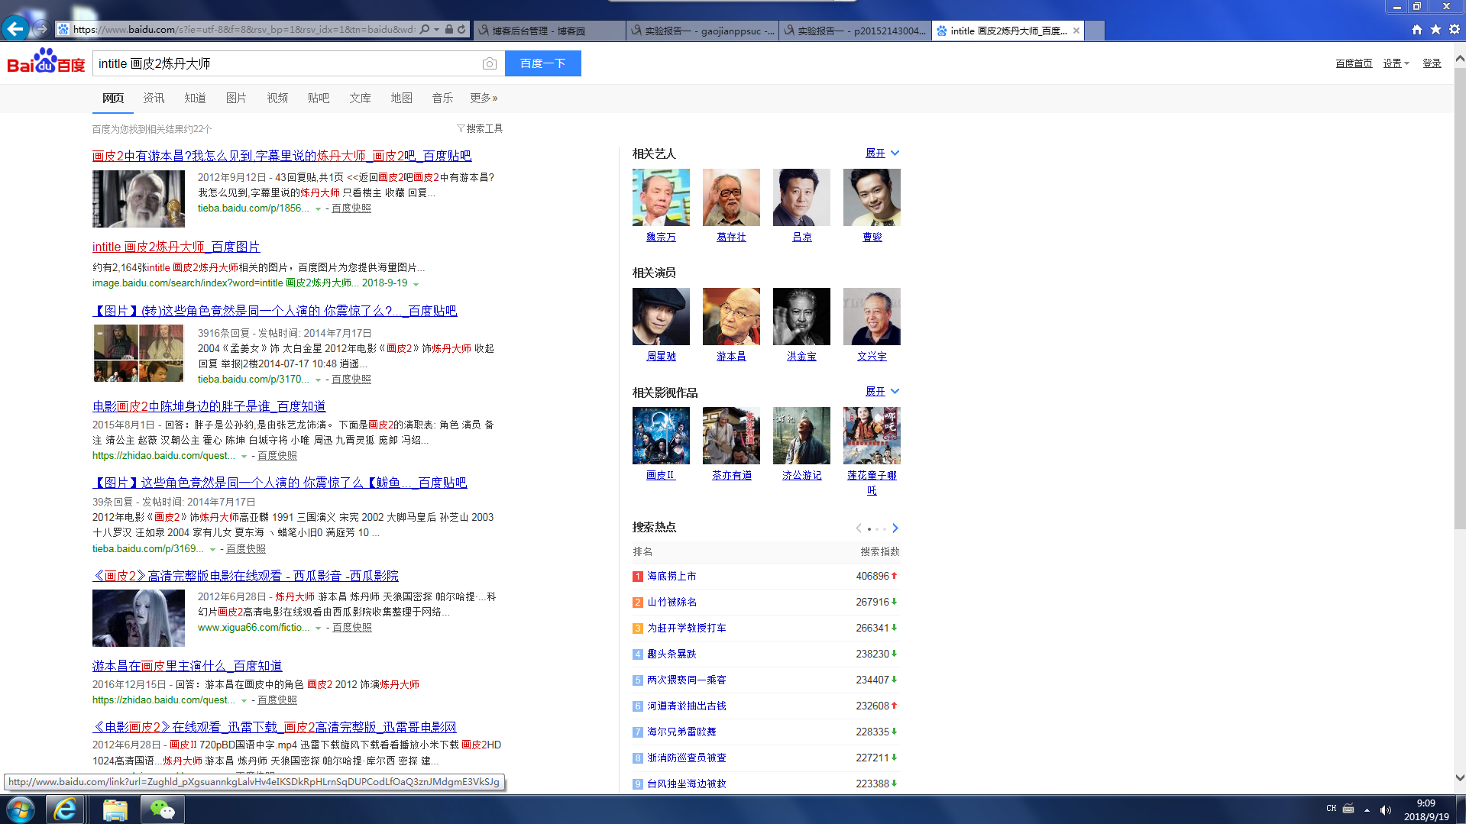Click the address bar search magnifier icon
1466x824 pixels.
click(425, 30)
